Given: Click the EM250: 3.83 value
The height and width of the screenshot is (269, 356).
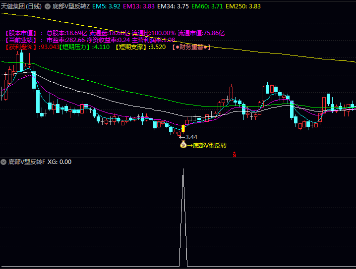Looking at the screenshot, I should (243, 6).
